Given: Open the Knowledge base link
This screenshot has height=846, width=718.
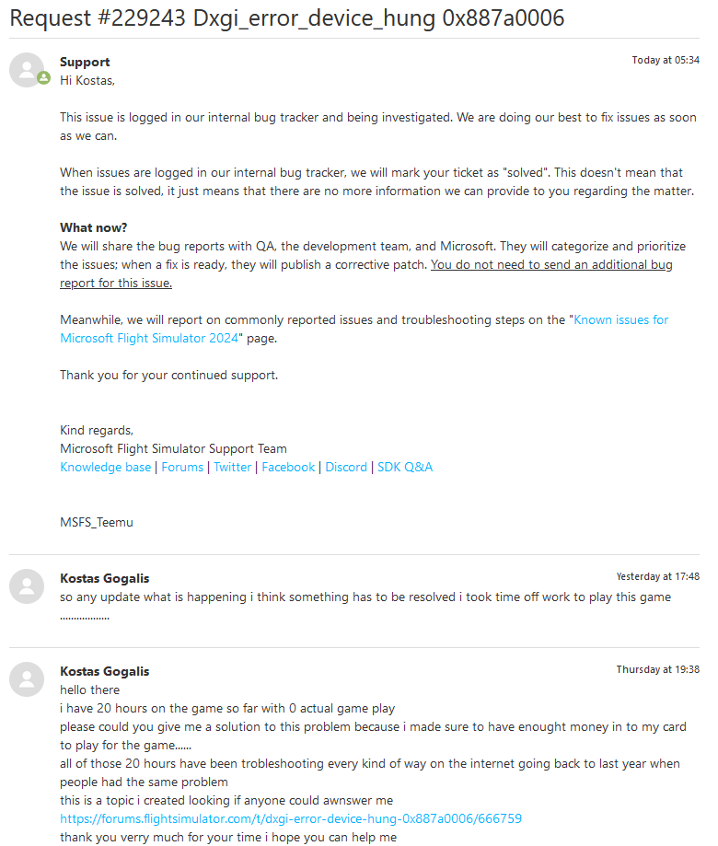Looking at the screenshot, I should [105, 467].
